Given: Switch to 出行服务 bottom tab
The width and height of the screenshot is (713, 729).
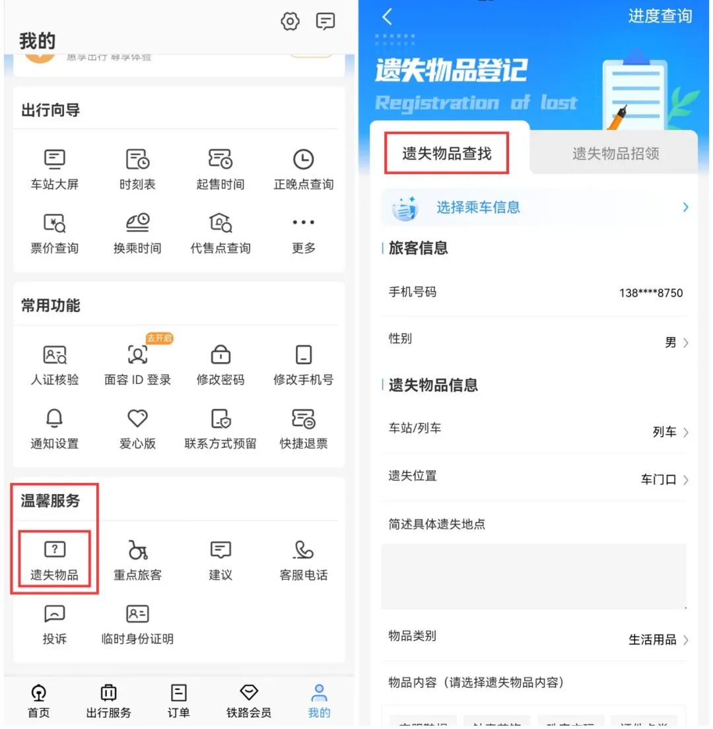Looking at the screenshot, I should pyautogui.click(x=108, y=701).
